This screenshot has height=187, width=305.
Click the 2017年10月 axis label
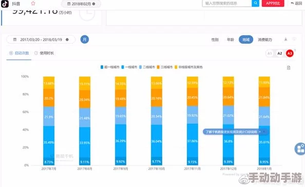point(157,169)
